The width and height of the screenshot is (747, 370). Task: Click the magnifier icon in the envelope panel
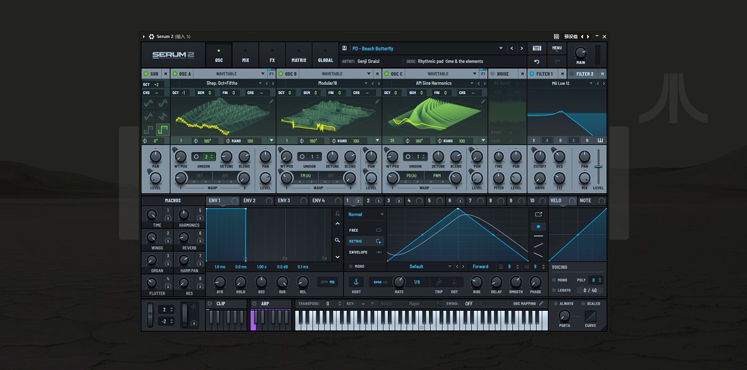pyautogui.click(x=338, y=240)
